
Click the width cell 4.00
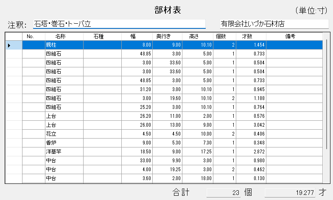pyautogui.click(x=137, y=169)
